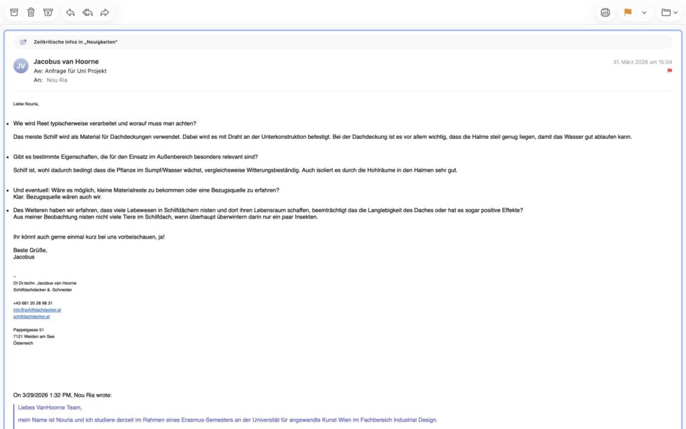Click the red flag indicator under date
The height and width of the screenshot is (429, 686).
click(x=669, y=70)
